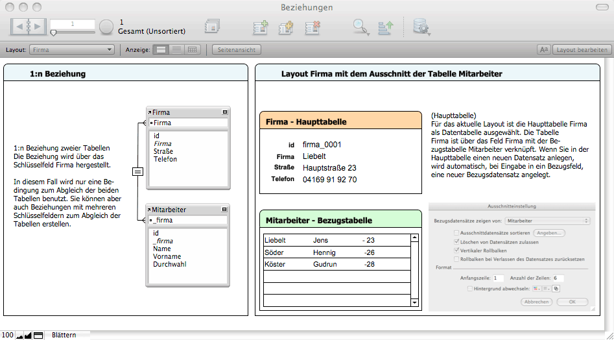Open Find with the magnifying glass icon

[360, 27]
